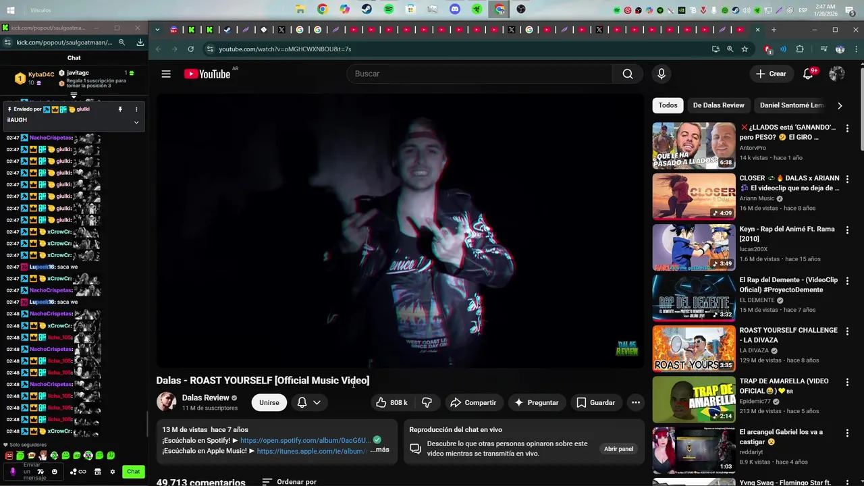Open the account avatar menu on YouTube

coord(837,74)
